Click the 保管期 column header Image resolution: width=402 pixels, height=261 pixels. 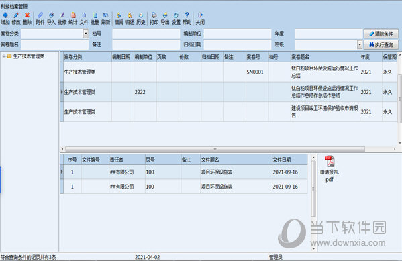click(x=390, y=57)
